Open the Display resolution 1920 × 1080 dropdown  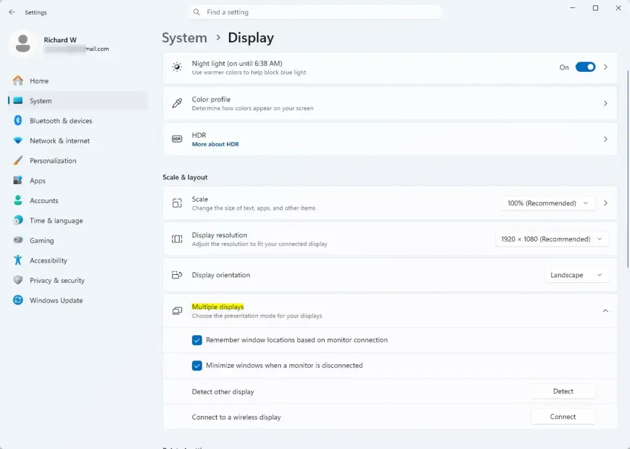pos(552,239)
